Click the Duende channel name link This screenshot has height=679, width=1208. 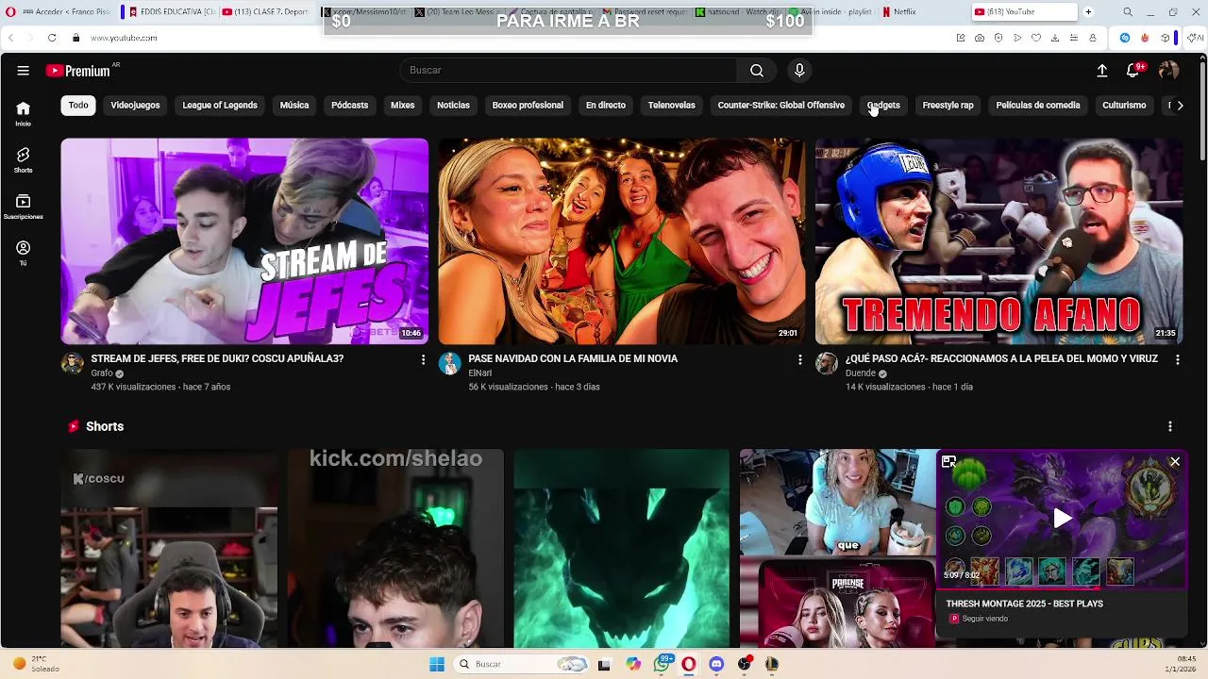click(x=861, y=373)
